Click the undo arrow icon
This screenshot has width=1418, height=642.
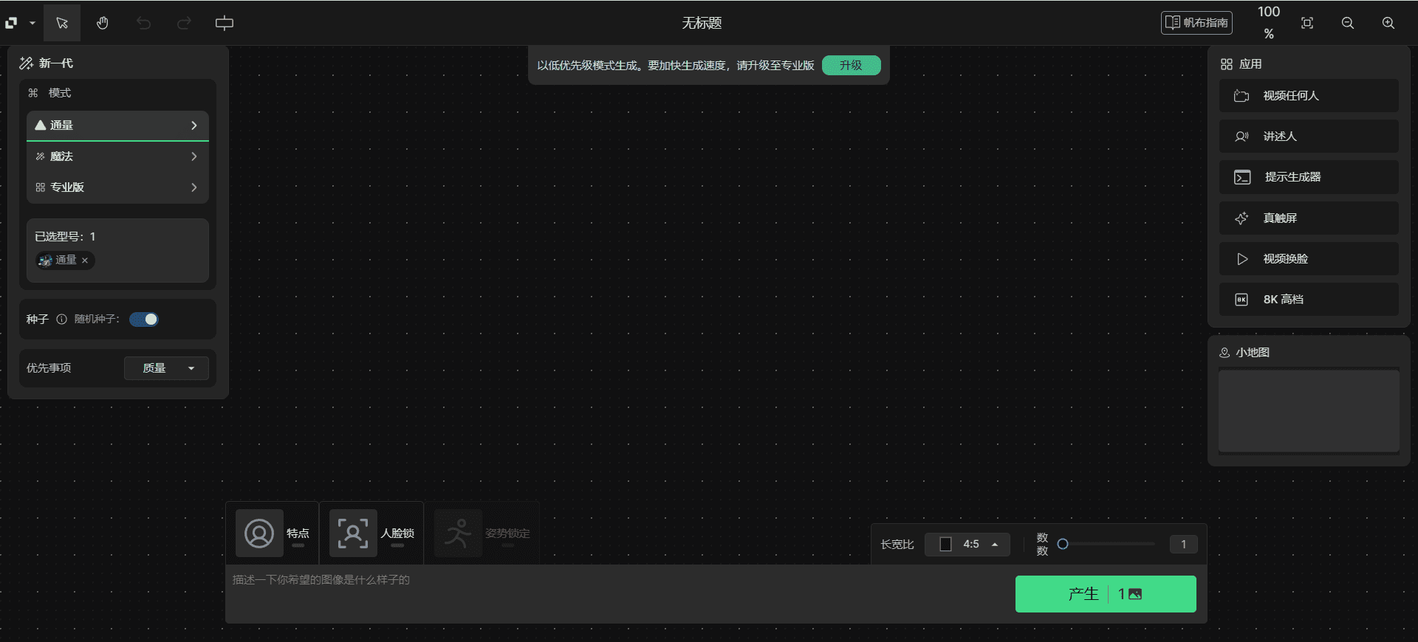[x=143, y=23]
